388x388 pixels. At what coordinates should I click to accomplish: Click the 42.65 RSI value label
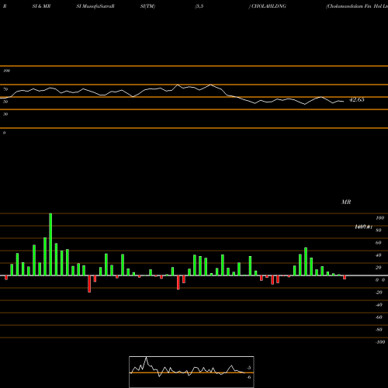[357, 99]
